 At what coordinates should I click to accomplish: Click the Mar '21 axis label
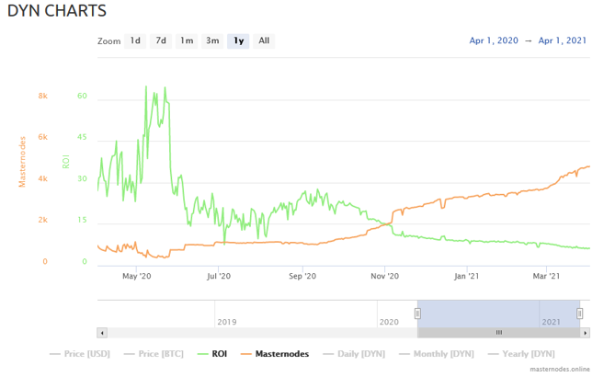tap(546, 276)
